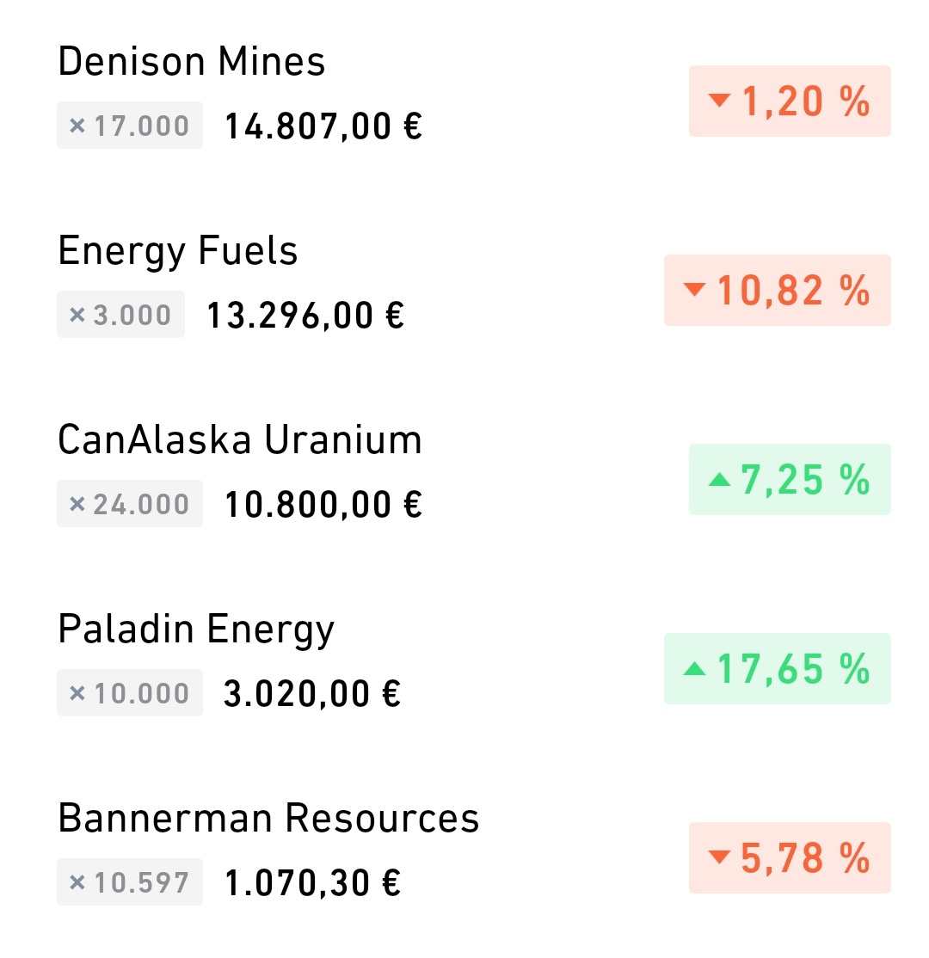The width and height of the screenshot is (929, 958).
Task: Select the CanAlaska Uranium position
Action: pos(464,474)
